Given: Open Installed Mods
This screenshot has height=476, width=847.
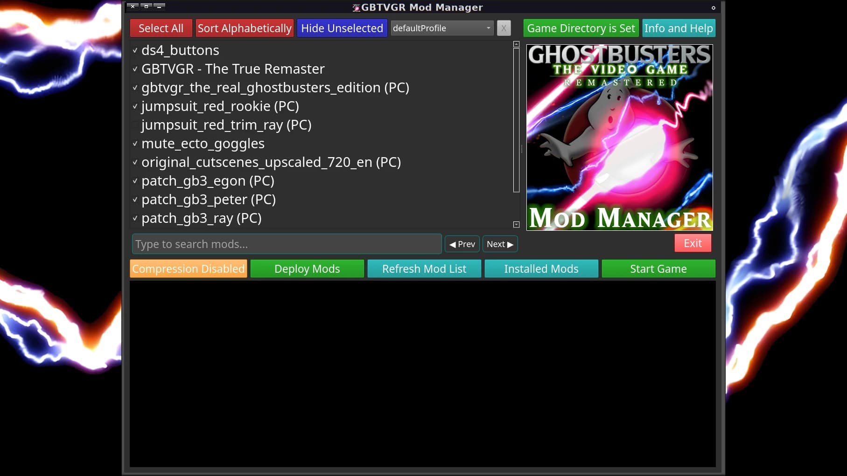Looking at the screenshot, I should [541, 269].
